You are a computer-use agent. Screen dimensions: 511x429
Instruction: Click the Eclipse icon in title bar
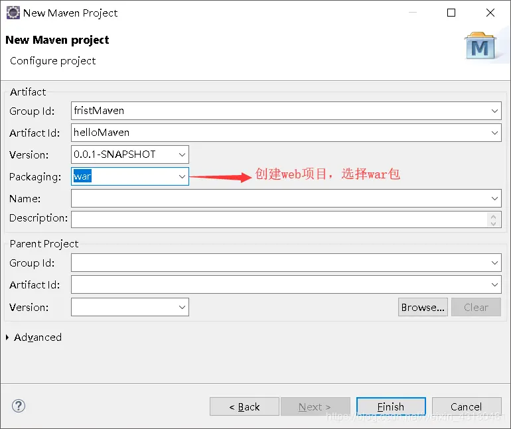[13, 13]
